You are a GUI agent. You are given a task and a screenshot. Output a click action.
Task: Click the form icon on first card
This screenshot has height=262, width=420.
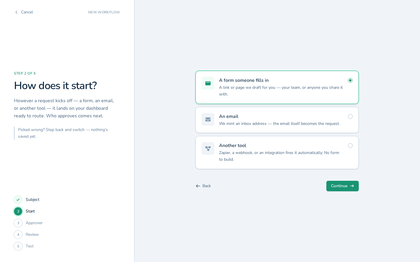[208, 83]
